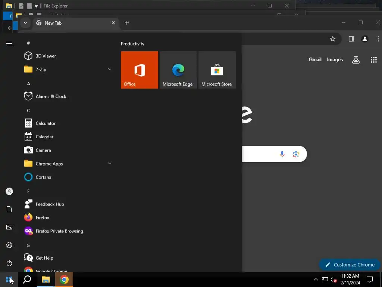This screenshot has height=287, width=382.
Task: Bookmark this page with the star icon
Action: pyautogui.click(x=332, y=39)
